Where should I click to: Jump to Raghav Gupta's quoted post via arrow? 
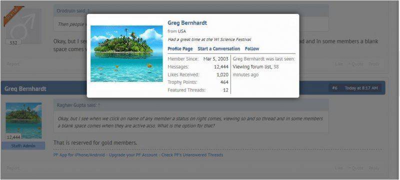click(99, 105)
